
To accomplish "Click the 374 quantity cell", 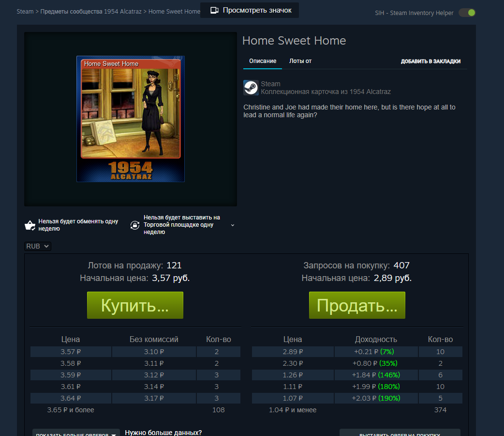I will click(440, 410).
